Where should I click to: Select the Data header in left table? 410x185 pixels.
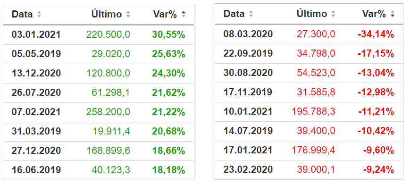click(22, 14)
